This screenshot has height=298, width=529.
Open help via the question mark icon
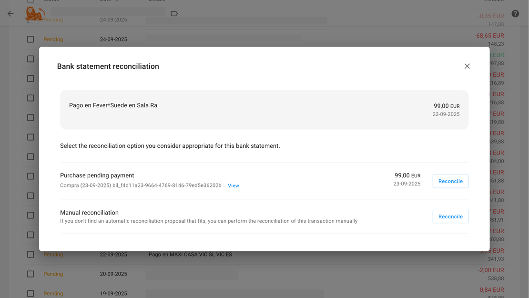tap(515, 14)
